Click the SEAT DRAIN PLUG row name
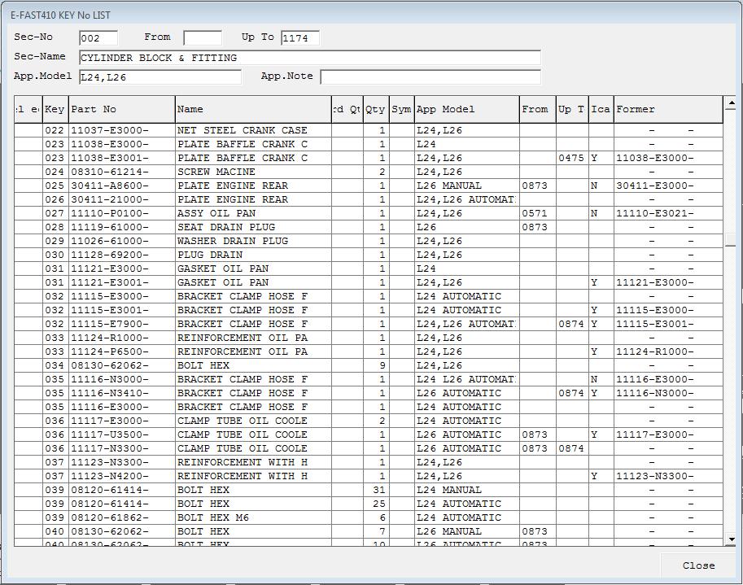 click(x=253, y=227)
